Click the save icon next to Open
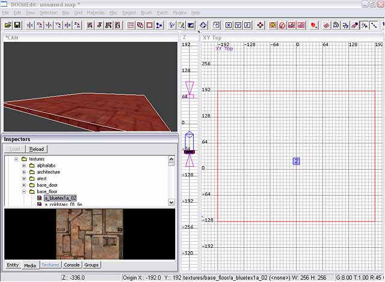This screenshot has width=385, height=282. click(17, 25)
